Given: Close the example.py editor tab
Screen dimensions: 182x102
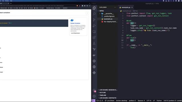Looking at the screenshot, I should (132, 7).
